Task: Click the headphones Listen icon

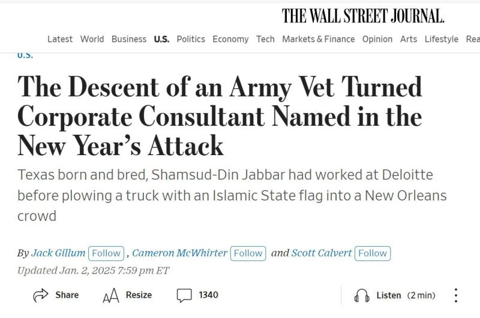Action: [x=362, y=295]
